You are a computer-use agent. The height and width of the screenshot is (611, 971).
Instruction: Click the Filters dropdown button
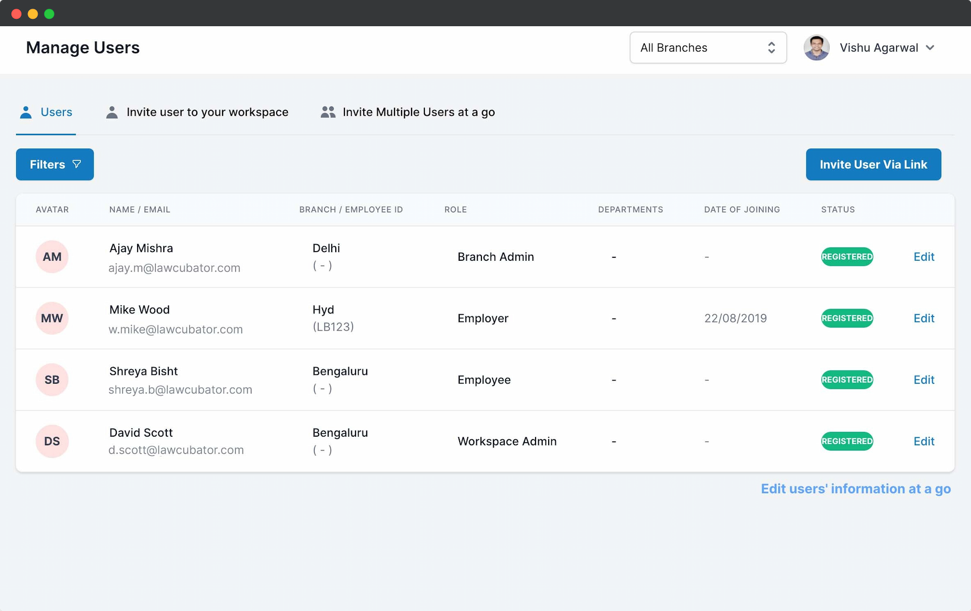54,164
